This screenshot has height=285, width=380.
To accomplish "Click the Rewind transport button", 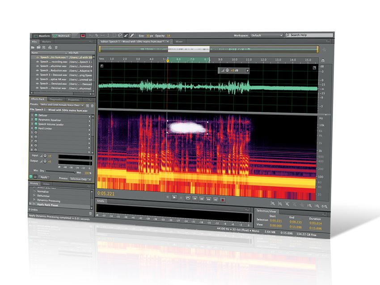I will pyautogui.click(x=202, y=199).
